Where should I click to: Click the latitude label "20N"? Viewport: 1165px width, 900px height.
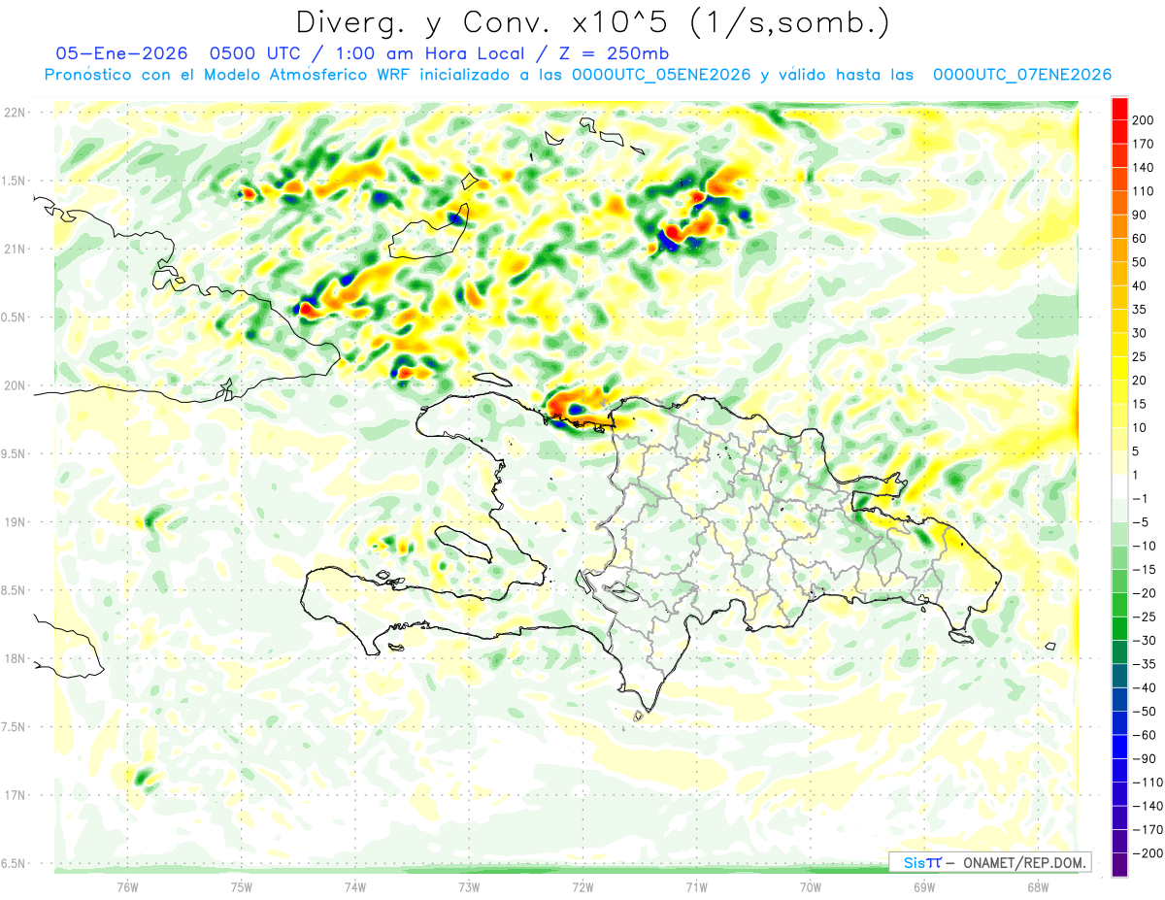coord(15,385)
